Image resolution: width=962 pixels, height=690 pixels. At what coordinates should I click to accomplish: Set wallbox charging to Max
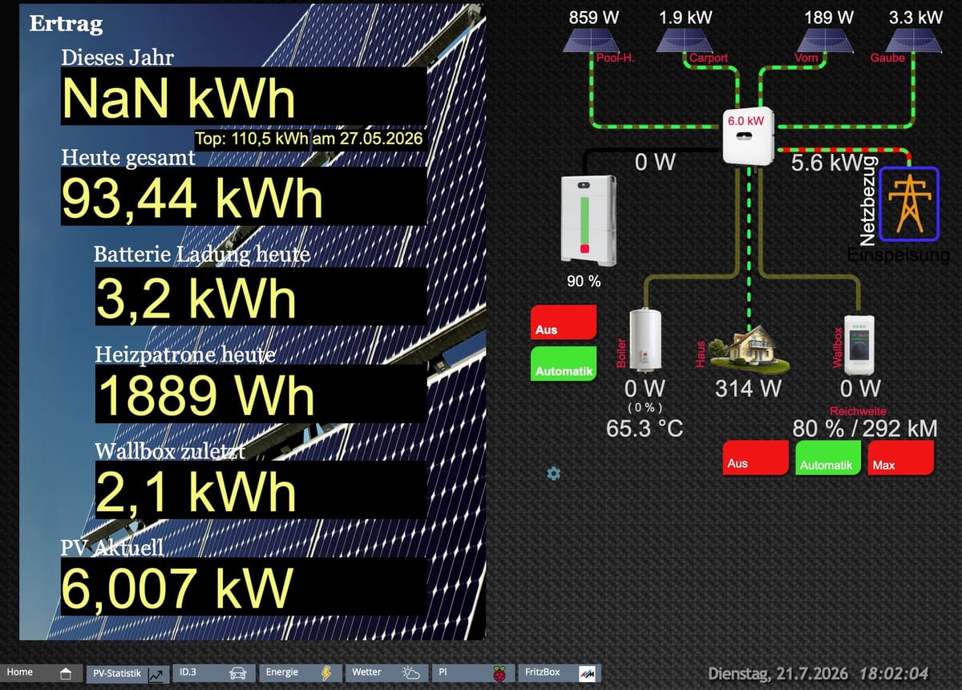tap(901, 458)
